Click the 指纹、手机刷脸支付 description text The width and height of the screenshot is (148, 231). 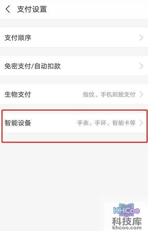coord(109,94)
